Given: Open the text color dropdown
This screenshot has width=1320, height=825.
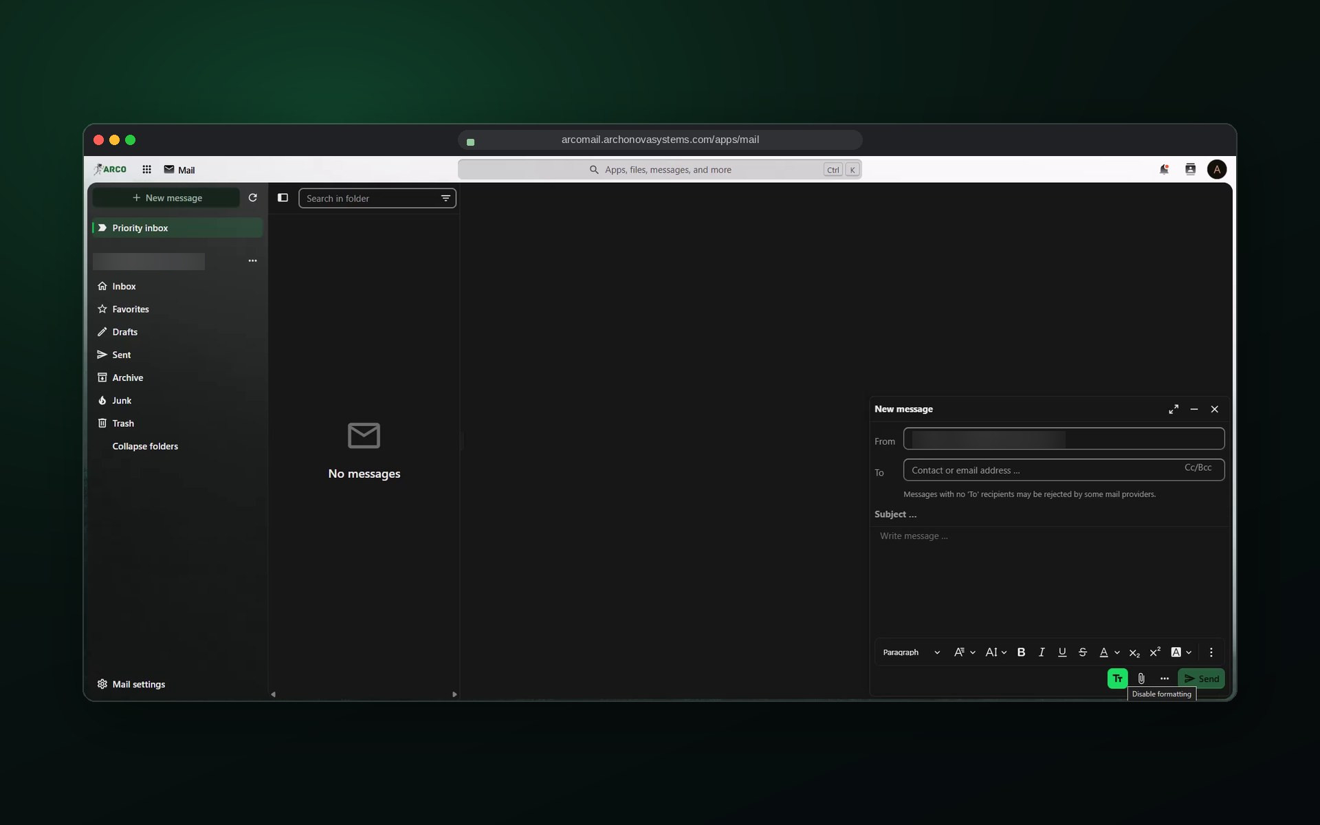Looking at the screenshot, I should tap(1109, 652).
